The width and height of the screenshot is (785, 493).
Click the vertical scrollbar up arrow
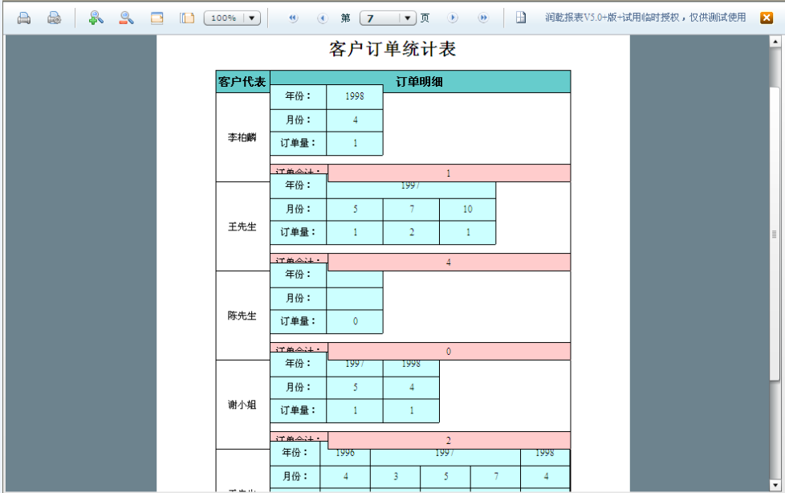click(775, 43)
